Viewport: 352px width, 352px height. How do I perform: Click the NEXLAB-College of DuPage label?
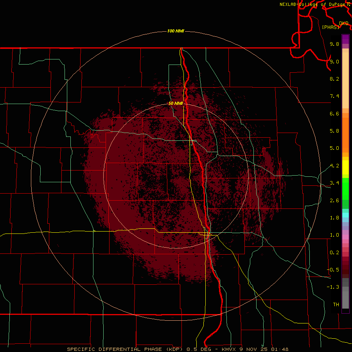[x=313, y=4]
